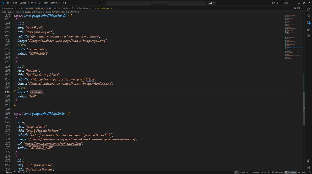Open the gadgetsAndThingsFundIt breadcrumb dropdown
Viewport: 312px width, 174px height.
(57, 12)
